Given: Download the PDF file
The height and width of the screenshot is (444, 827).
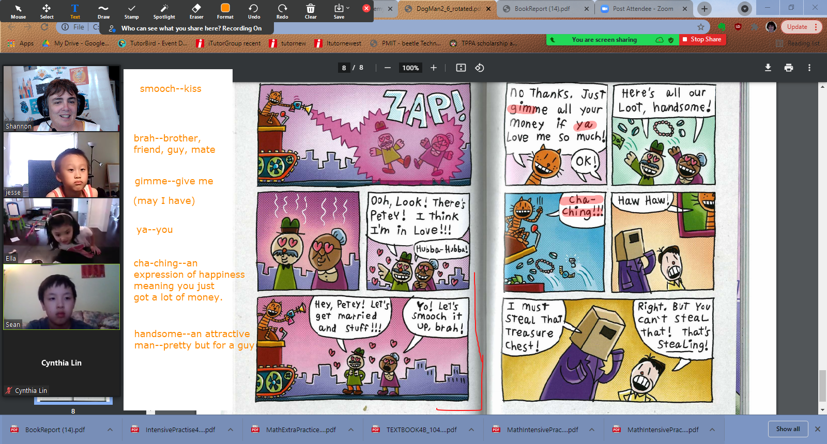Looking at the screenshot, I should tap(768, 68).
